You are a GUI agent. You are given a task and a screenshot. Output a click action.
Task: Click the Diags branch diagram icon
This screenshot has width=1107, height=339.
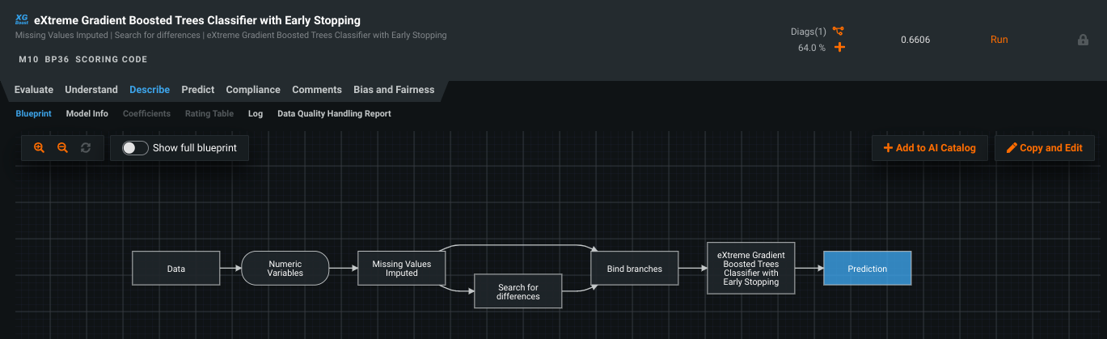[839, 32]
